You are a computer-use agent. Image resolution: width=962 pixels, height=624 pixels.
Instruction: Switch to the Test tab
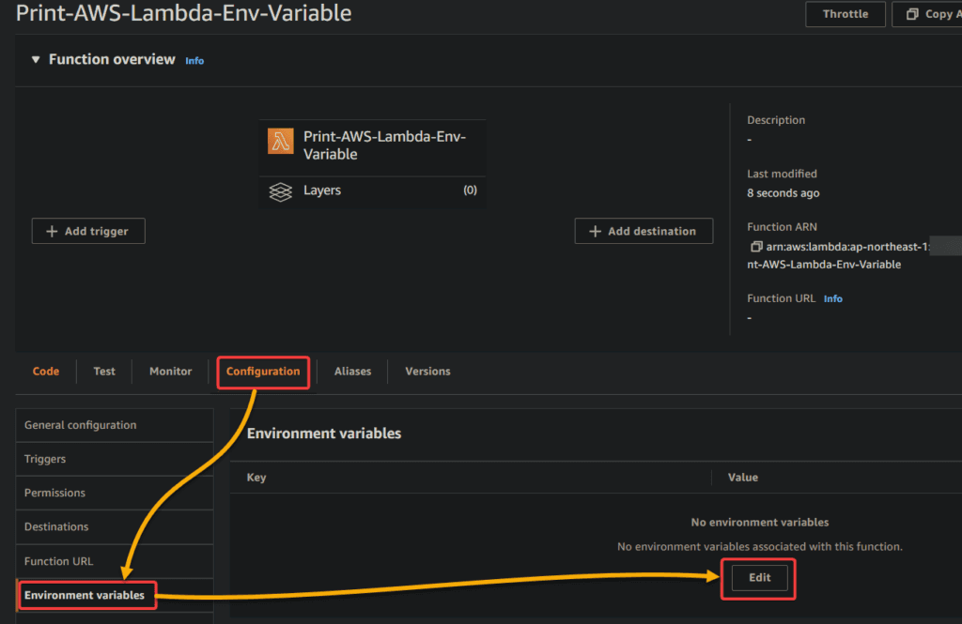coord(104,372)
